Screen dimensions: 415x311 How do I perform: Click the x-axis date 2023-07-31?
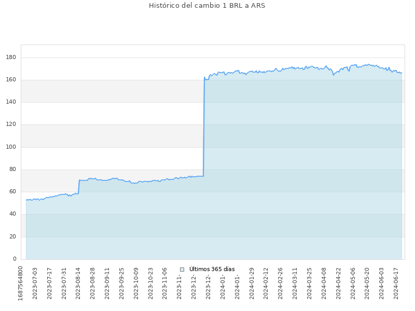[64, 284]
